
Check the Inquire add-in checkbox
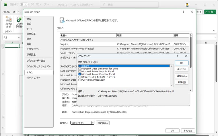click(x=80, y=66)
